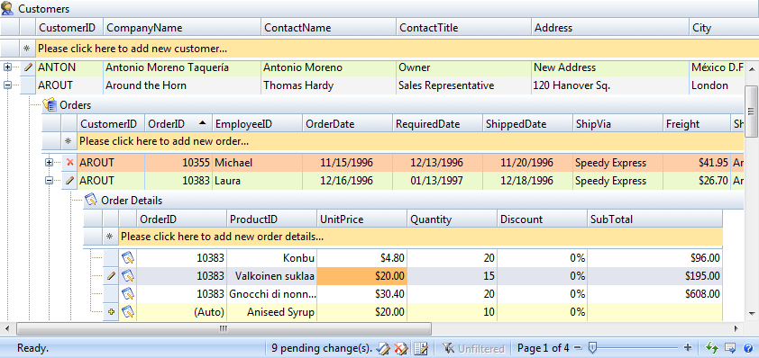Click the Quantity column header
This screenshot has height=358, width=759.
(x=452, y=219)
